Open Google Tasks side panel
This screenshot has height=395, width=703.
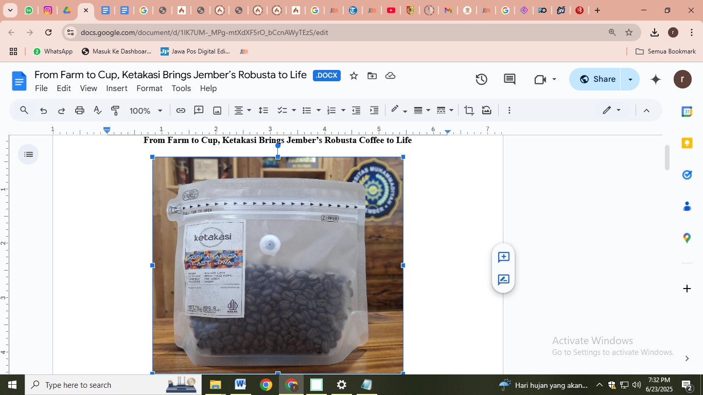coord(687,175)
